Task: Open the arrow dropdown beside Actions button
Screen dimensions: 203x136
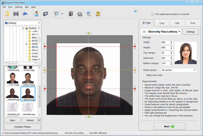Action: pos(40,120)
